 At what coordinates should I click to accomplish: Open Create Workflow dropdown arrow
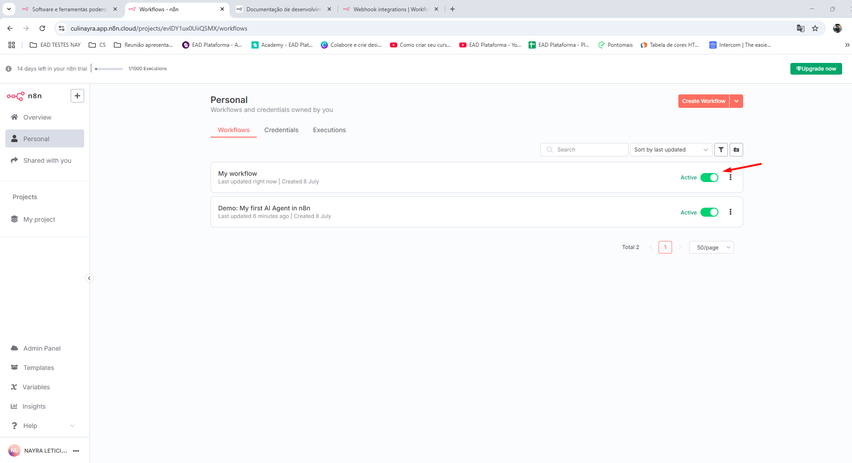(736, 101)
